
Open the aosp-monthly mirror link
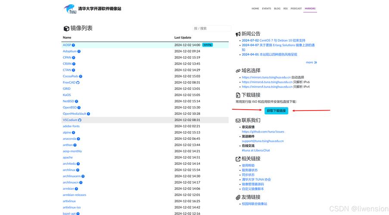tap(72, 151)
